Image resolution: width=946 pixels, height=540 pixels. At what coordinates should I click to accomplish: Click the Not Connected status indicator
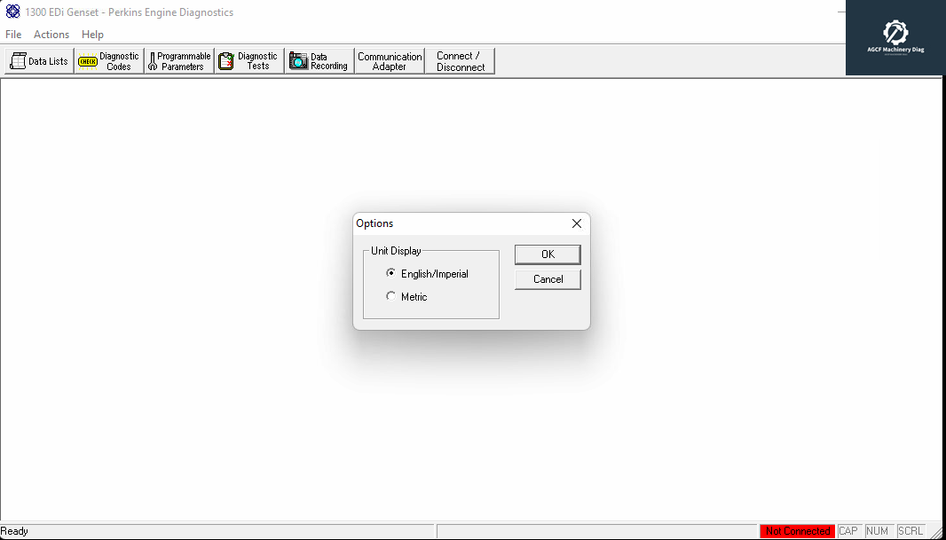pyautogui.click(x=797, y=530)
